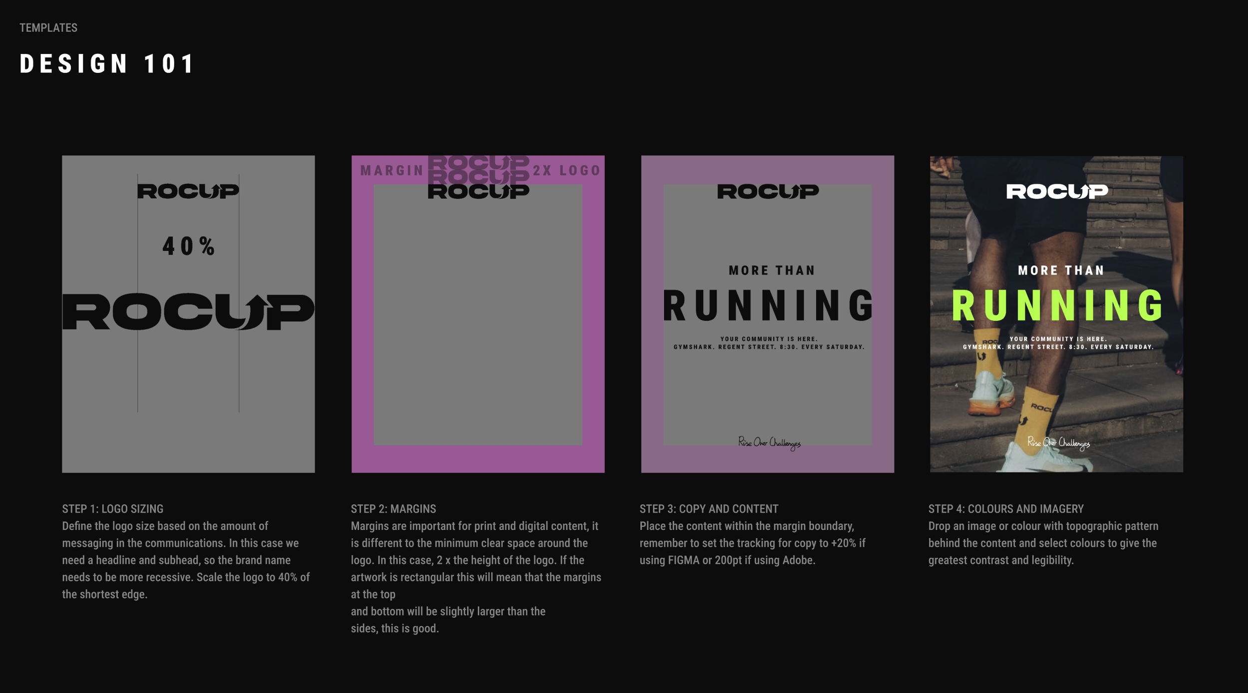
Task: Click the STEP 2: MARGINS heading
Action: [x=393, y=509]
